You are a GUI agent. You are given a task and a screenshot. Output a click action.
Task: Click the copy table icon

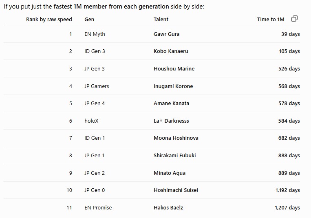[294, 19]
